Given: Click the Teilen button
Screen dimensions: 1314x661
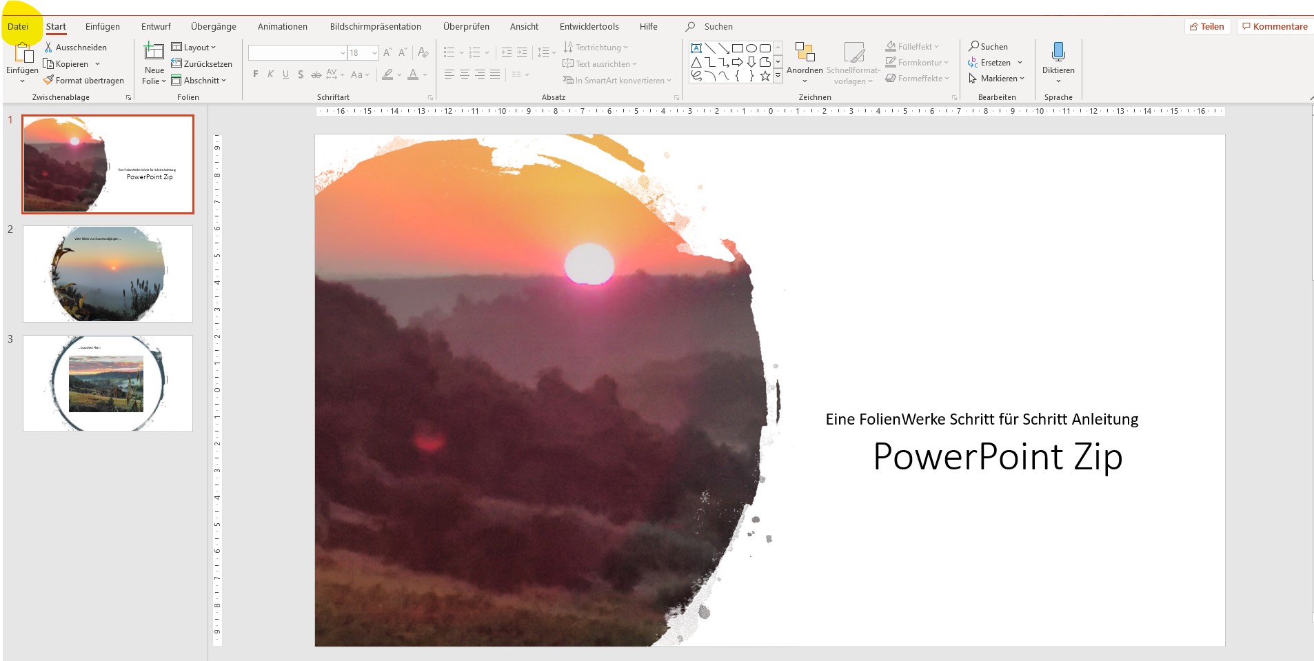Looking at the screenshot, I should click(x=1208, y=26).
